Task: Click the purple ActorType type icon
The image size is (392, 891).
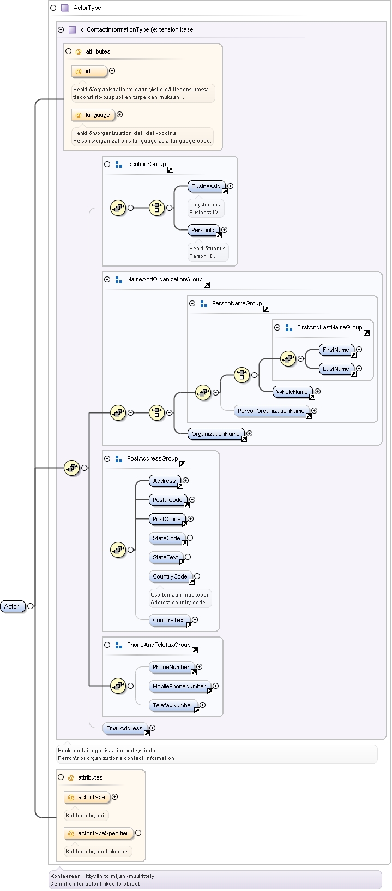Action: click(x=65, y=8)
